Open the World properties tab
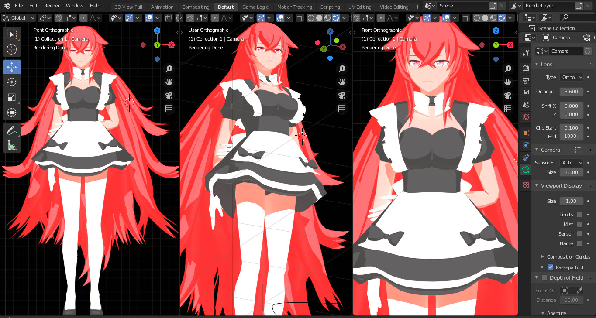 click(x=525, y=117)
